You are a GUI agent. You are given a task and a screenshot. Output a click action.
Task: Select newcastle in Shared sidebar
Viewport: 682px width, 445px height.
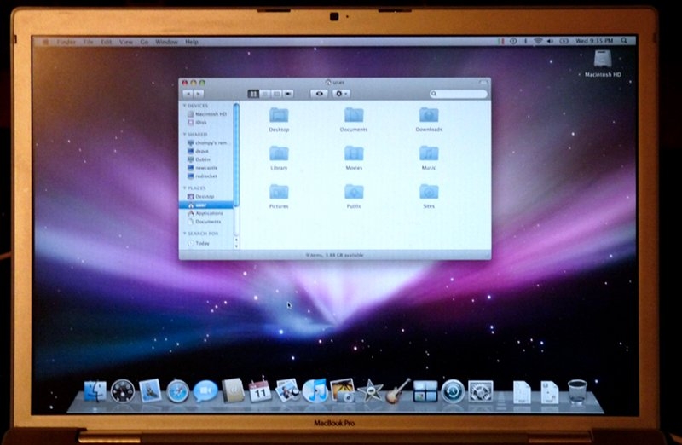click(207, 168)
